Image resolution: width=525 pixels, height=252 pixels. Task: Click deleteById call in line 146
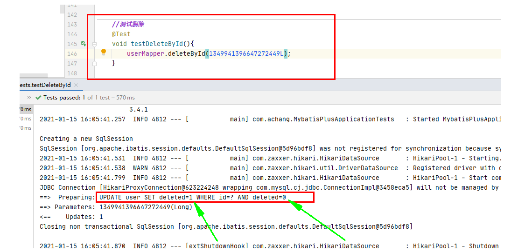coord(186,53)
